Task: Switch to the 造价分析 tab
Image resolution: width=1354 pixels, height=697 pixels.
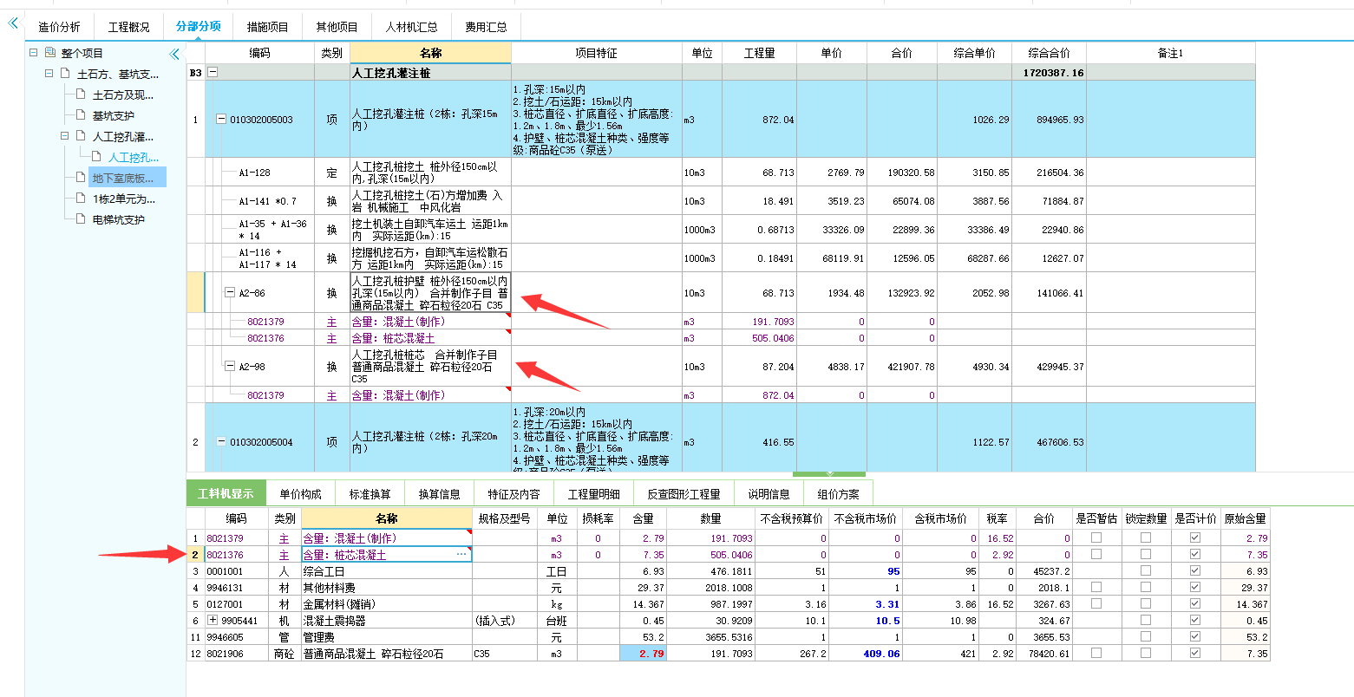Action: click(x=59, y=27)
